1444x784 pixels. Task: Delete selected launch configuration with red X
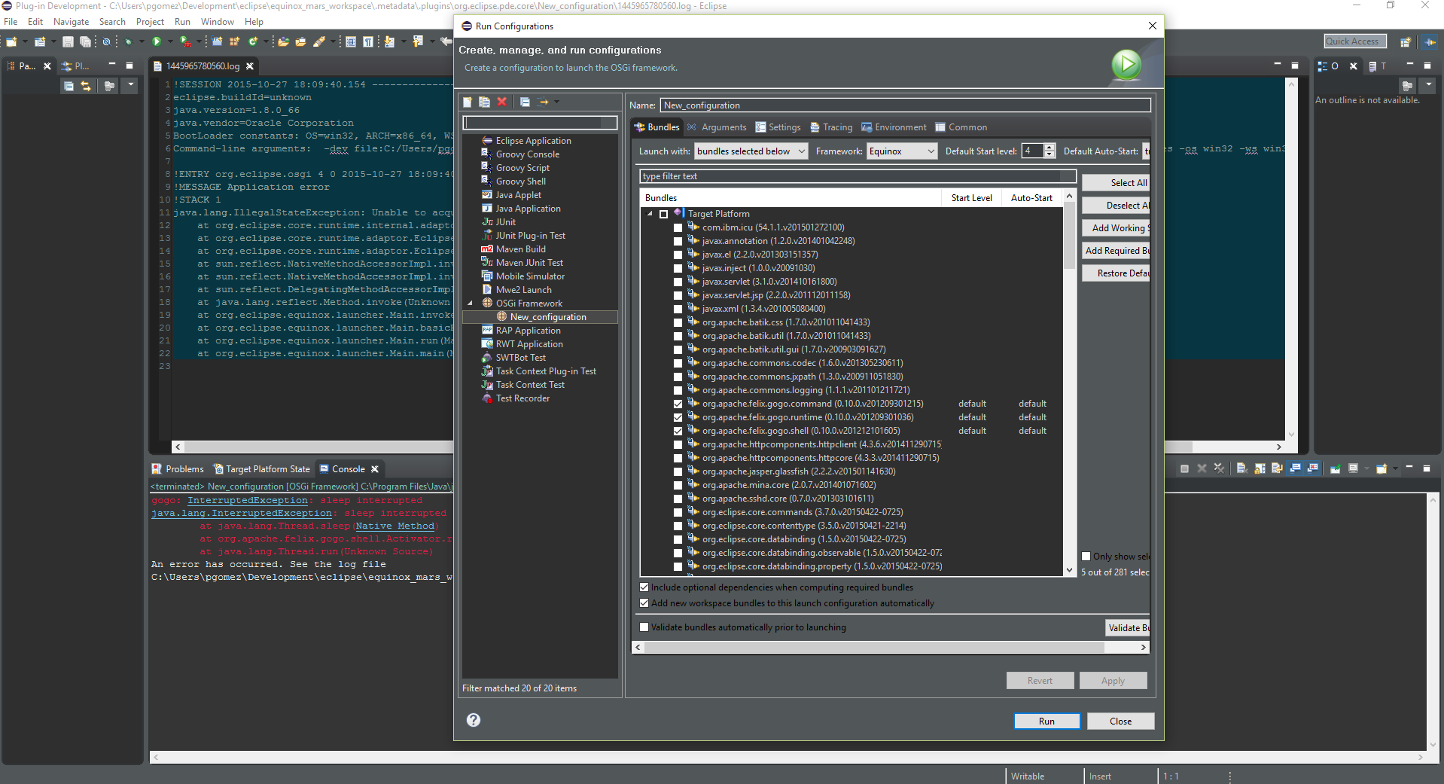point(502,102)
